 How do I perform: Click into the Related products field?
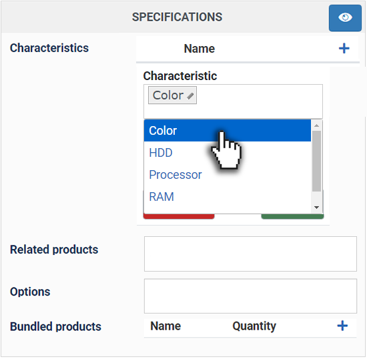pyautogui.click(x=250, y=254)
